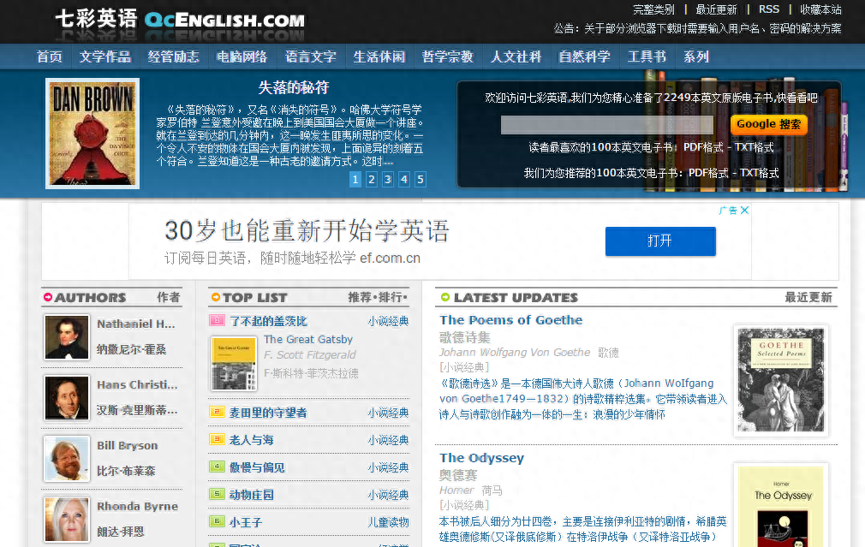The image size is (865, 547).
Task: Open 语言文字 navigation menu
Action: click(311, 56)
